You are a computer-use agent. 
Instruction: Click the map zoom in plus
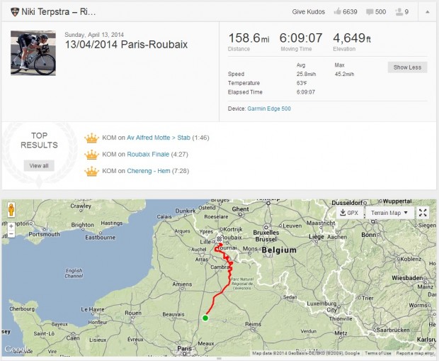pos(11,225)
